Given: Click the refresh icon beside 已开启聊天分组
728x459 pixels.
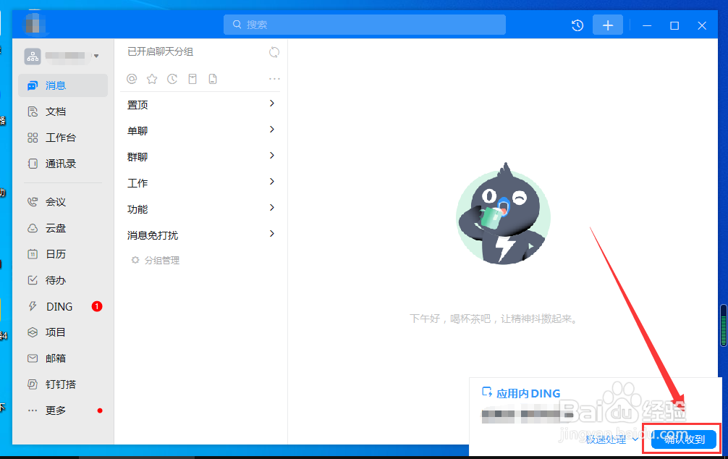Looking at the screenshot, I should [274, 52].
